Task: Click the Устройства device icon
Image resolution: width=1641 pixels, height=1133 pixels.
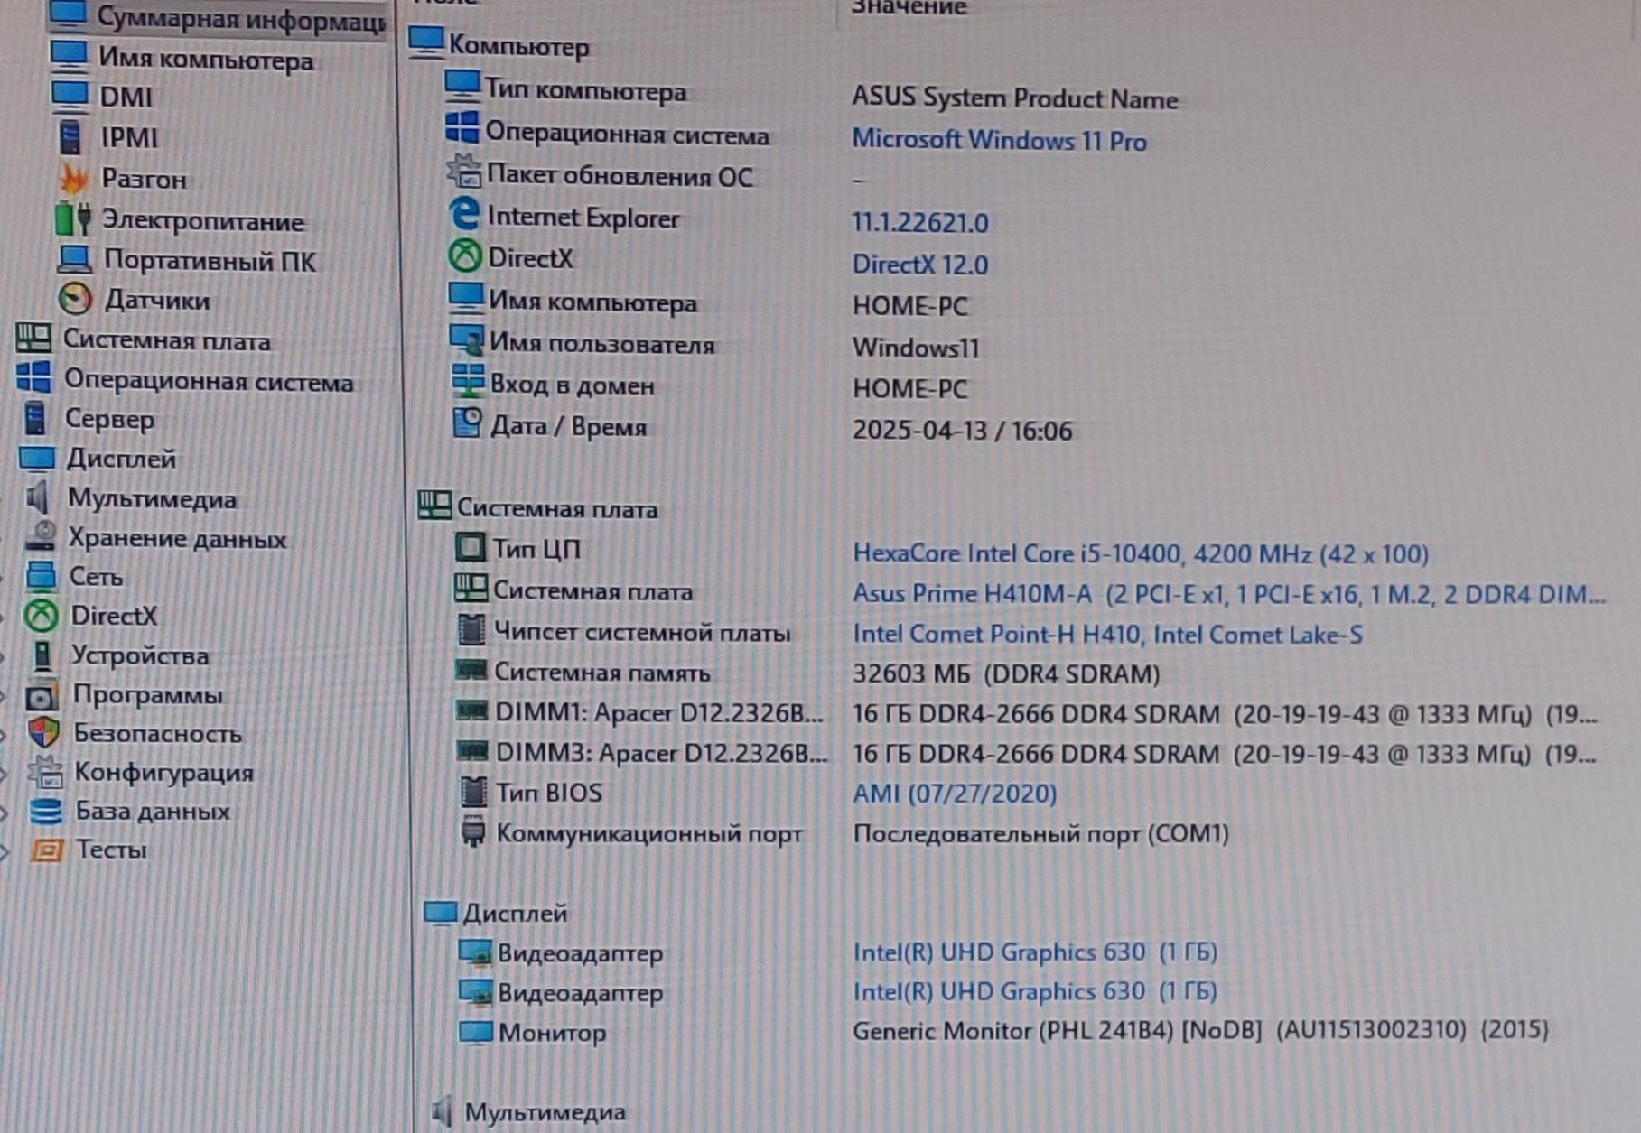Action: click(x=42, y=655)
